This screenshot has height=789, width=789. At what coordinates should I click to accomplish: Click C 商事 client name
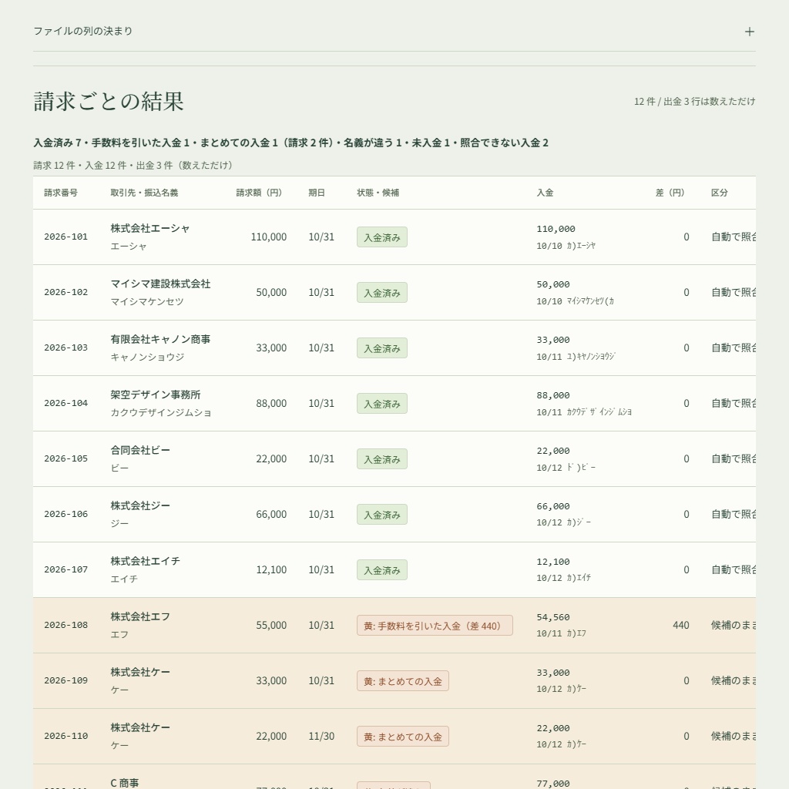coord(125,783)
